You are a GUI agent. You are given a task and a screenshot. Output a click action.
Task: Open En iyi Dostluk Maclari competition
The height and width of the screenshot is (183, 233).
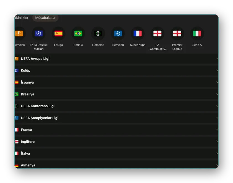tap(39, 38)
